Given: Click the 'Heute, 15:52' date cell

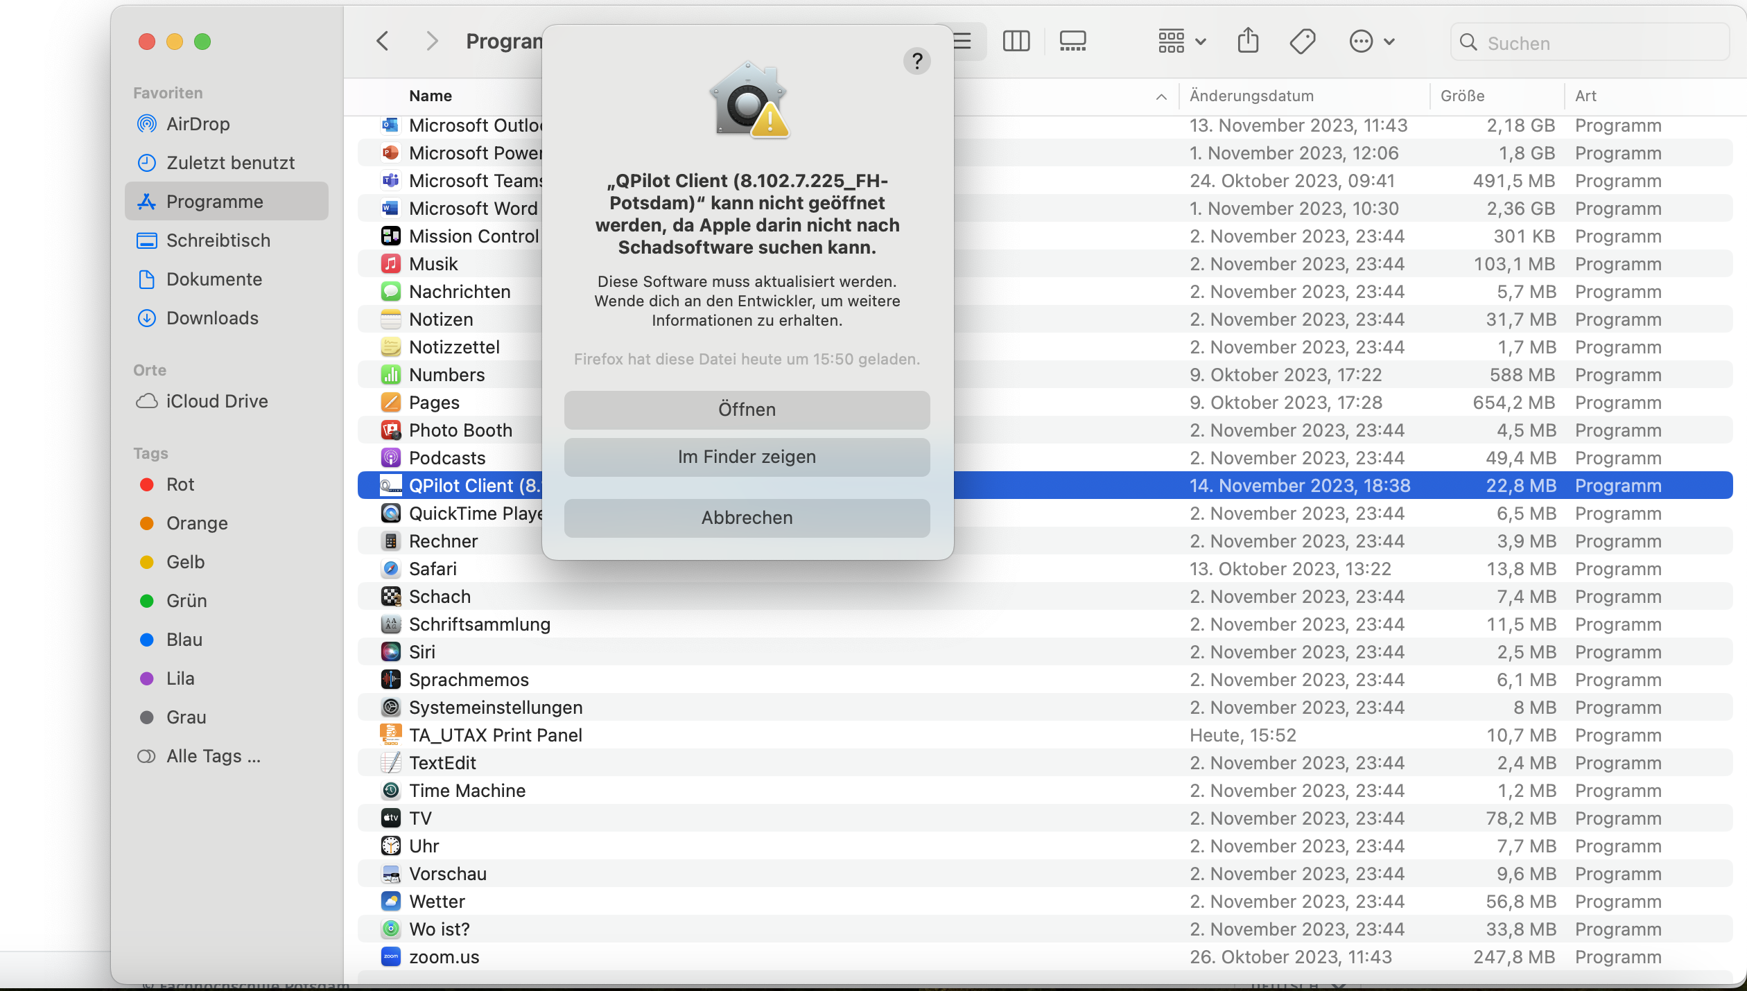Looking at the screenshot, I should point(1243,735).
